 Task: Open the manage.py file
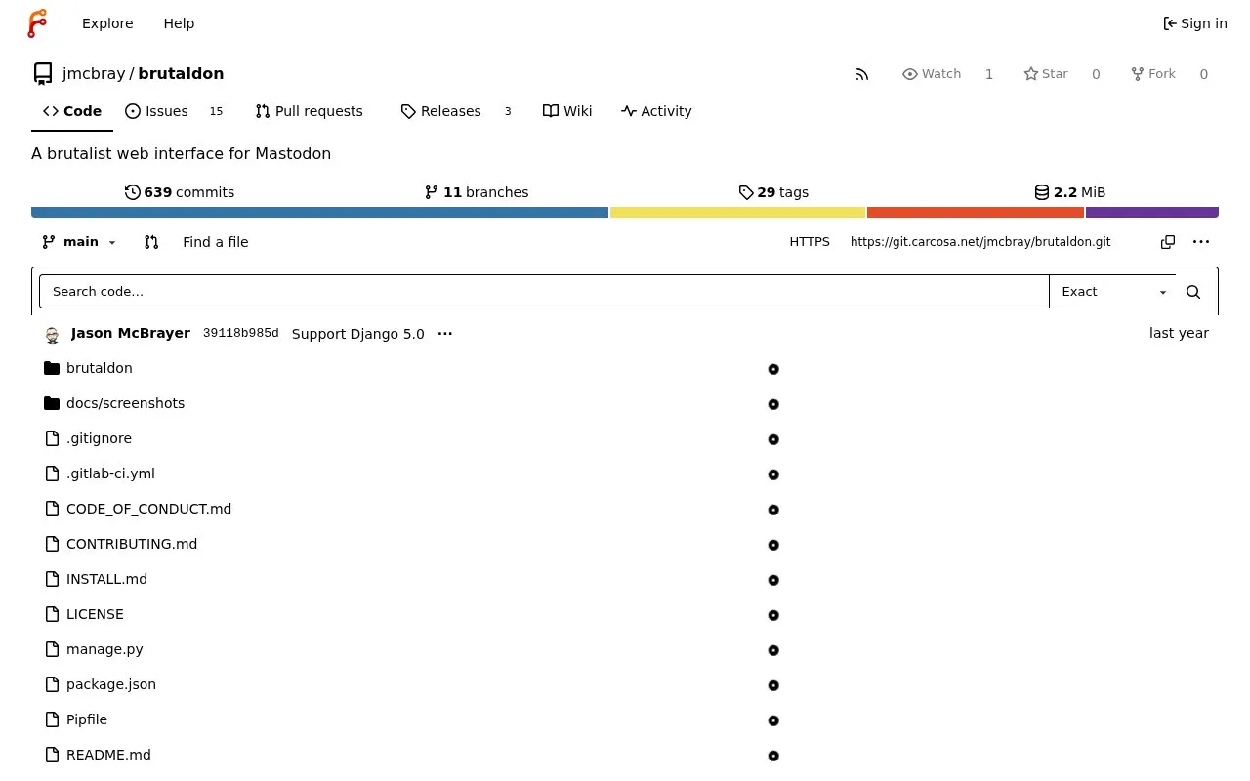click(x=104, y=649)
